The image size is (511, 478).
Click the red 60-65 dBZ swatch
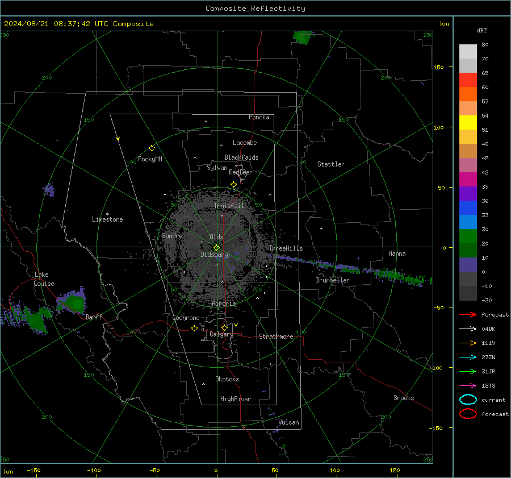pos(468,80)
